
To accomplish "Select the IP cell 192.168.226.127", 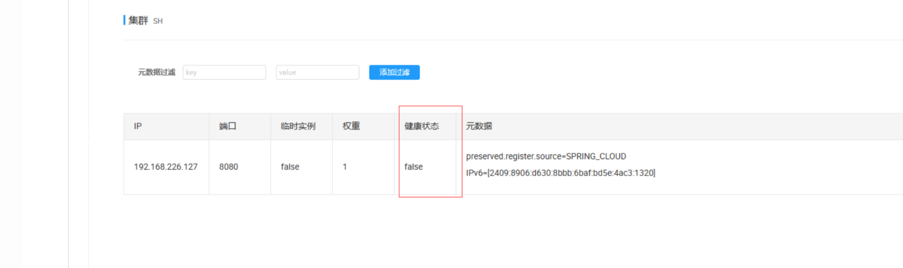I will [x=166, y=167].
